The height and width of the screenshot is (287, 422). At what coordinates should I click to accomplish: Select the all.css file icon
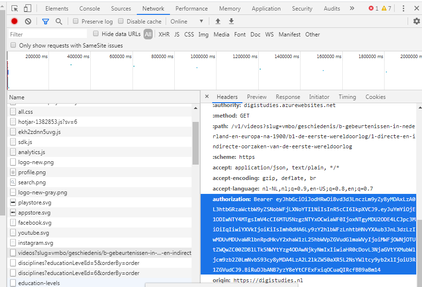point(12,112)
